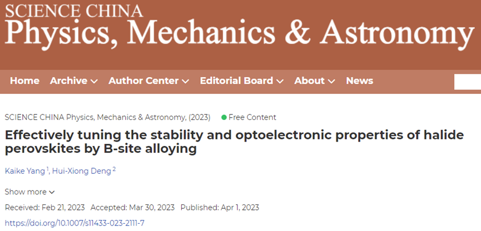
Task: Click the green Free Content indicator dot
Action: tap(224, 117)
